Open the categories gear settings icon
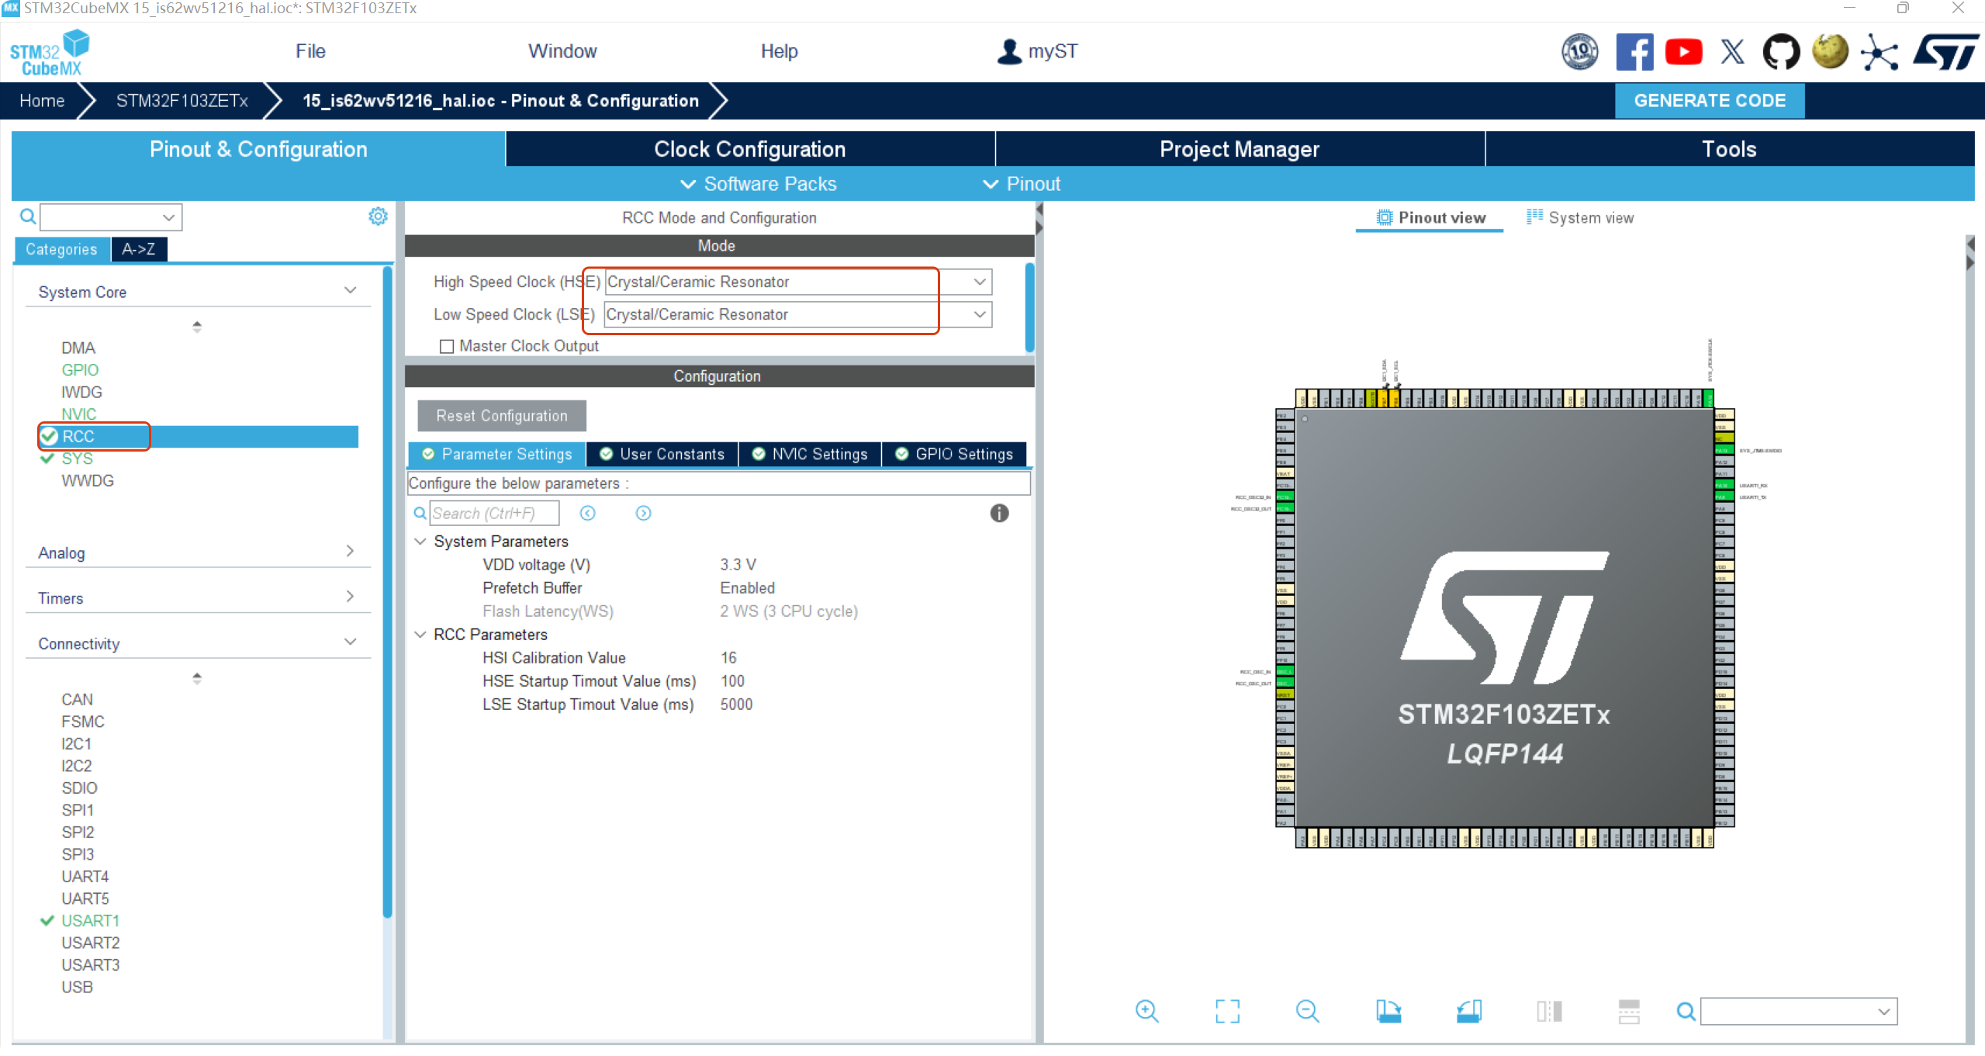Screen dimensions: 1985x1056 378,216
